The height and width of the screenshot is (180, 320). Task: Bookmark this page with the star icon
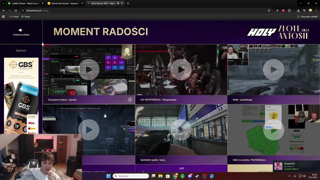pos(269,10)
